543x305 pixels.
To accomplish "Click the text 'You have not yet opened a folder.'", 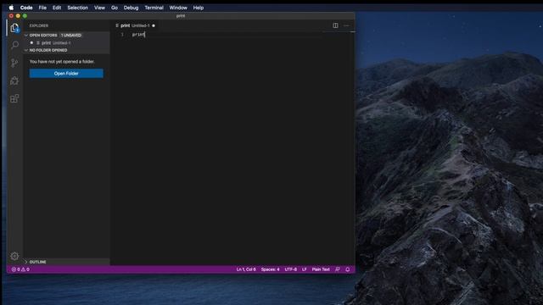I will coord(62,62).
